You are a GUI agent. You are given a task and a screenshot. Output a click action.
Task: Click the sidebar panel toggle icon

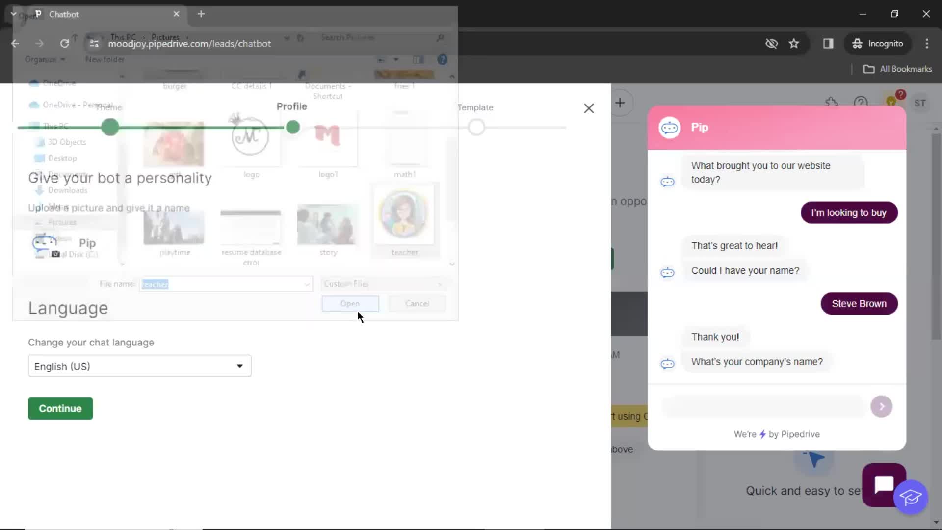pyautogui.click(x=829, y=43)
